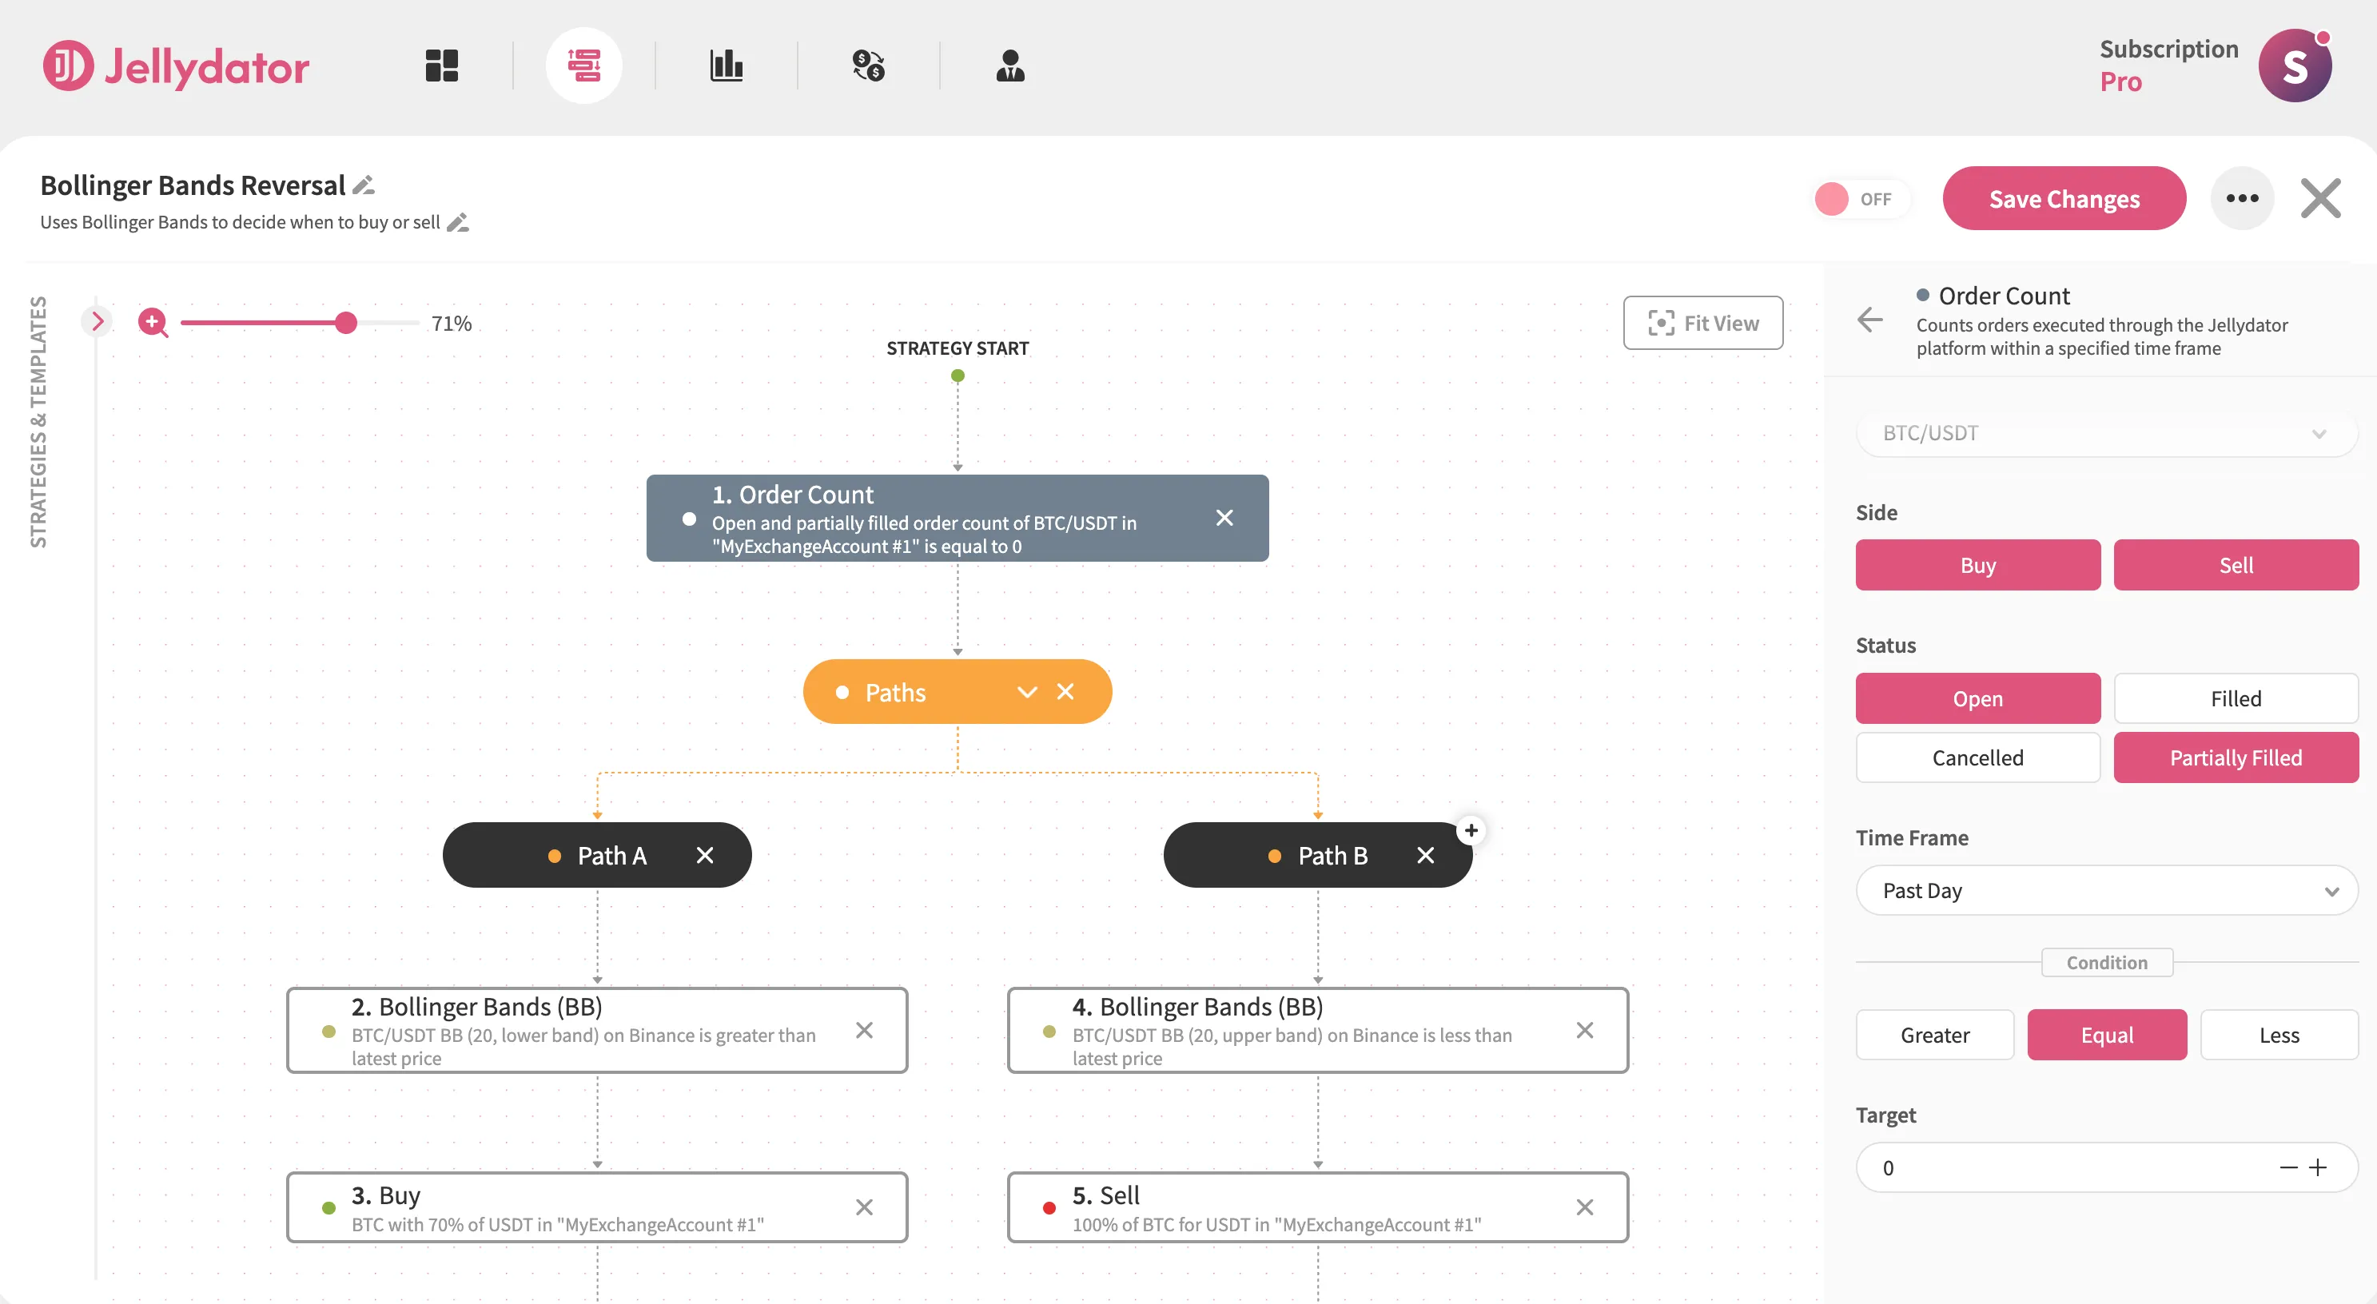
Task: Decrease Target value with minus
Action: [2288, 1167]
